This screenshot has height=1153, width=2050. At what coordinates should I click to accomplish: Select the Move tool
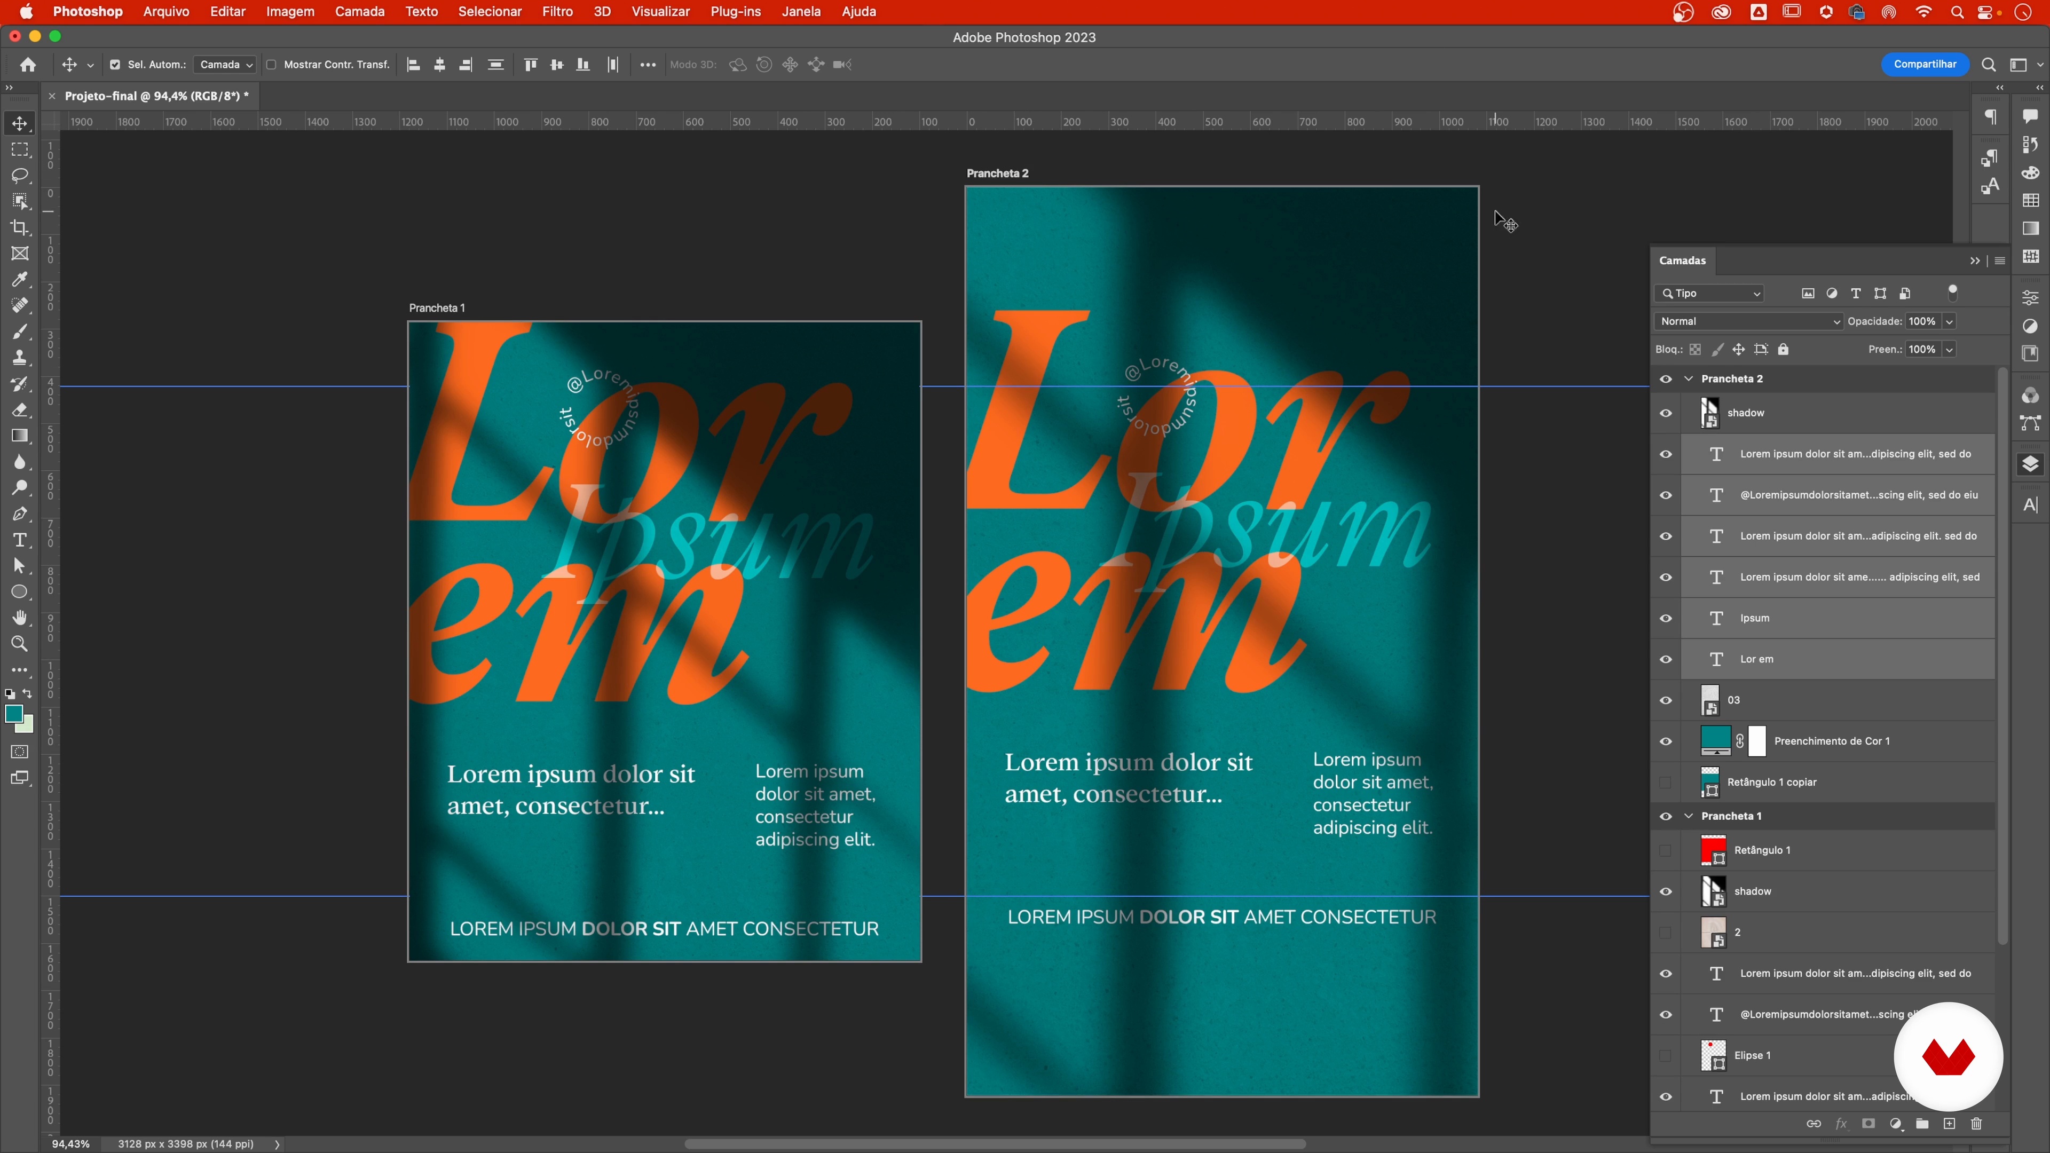pyautogui.click(x=20, y=123)
